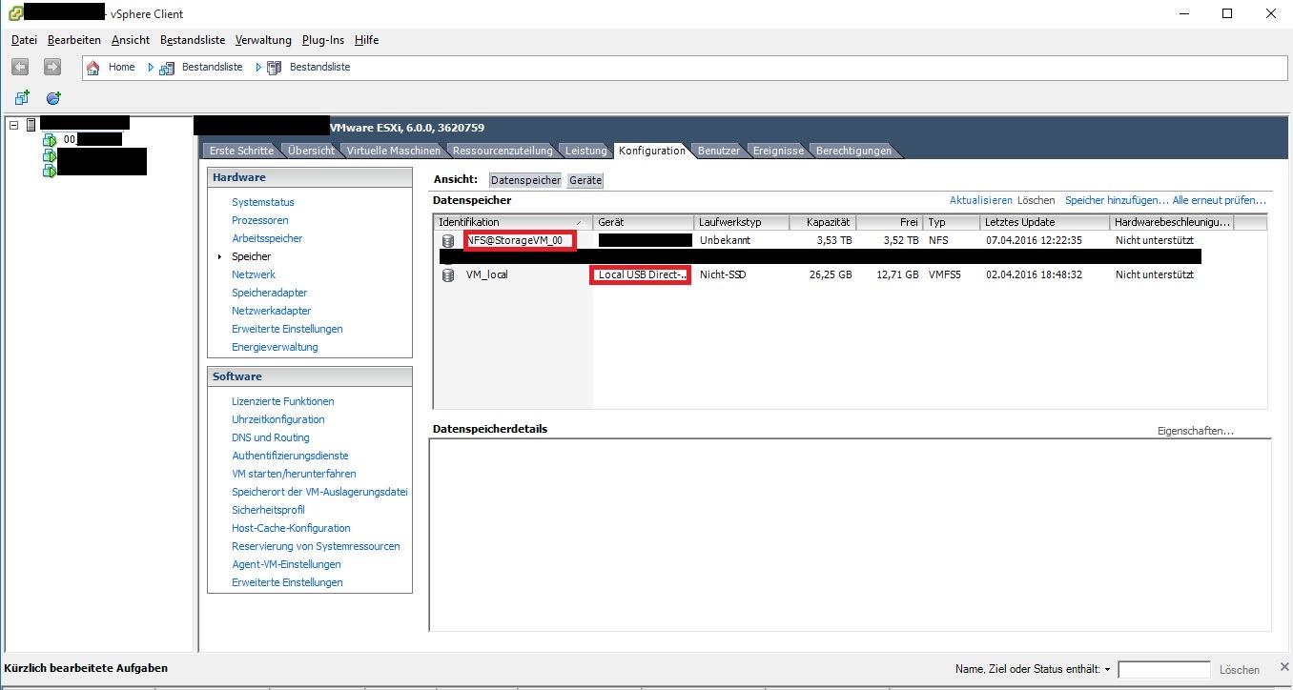
Task: Sort by the Kapazität column header
Action: [823, 222]
